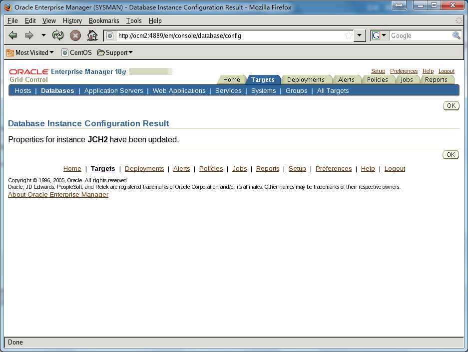Open the navigation history dropdown arrow
This screenshot has width=468, height=352.
click(x=43, y=35)
